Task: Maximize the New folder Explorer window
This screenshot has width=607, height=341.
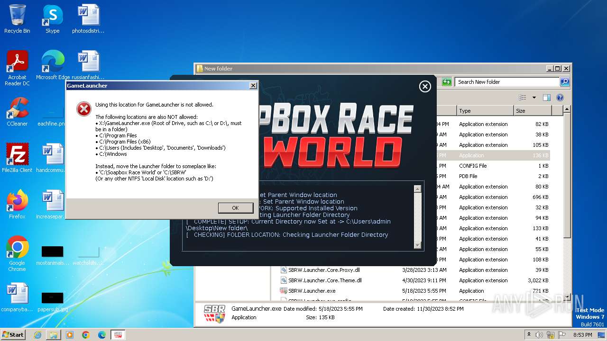Action: [558, 69]
